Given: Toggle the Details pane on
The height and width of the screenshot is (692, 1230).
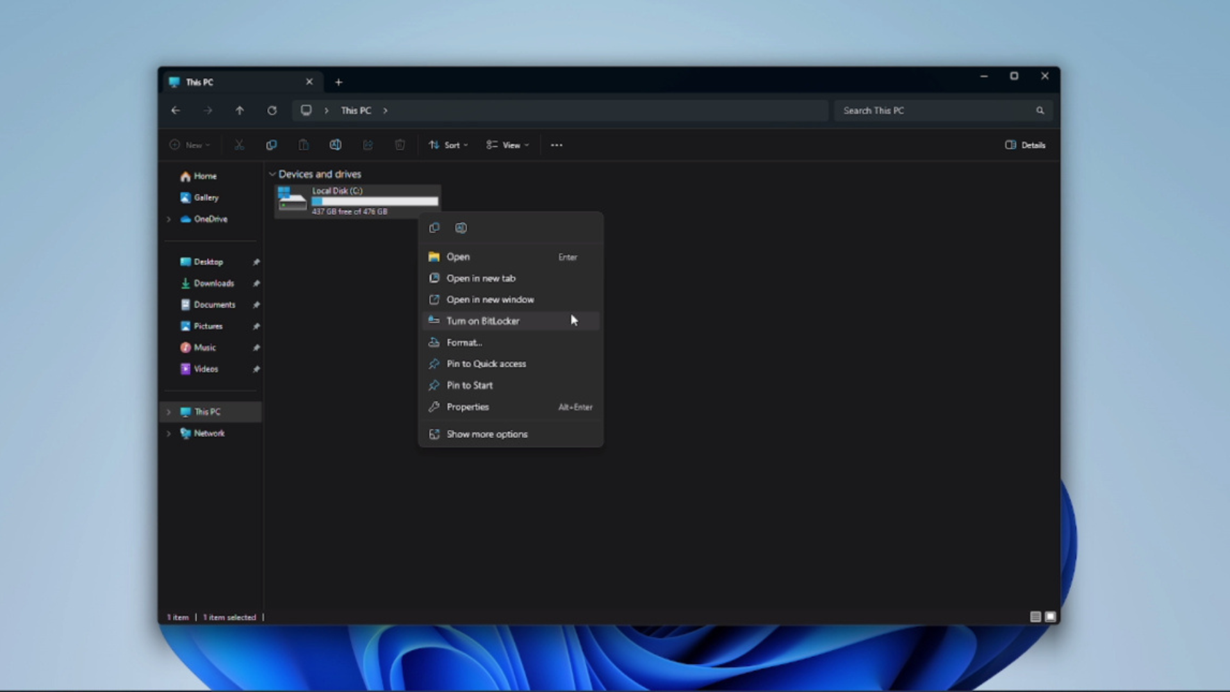Looking at the screenshot, I should coord(1024,145).
